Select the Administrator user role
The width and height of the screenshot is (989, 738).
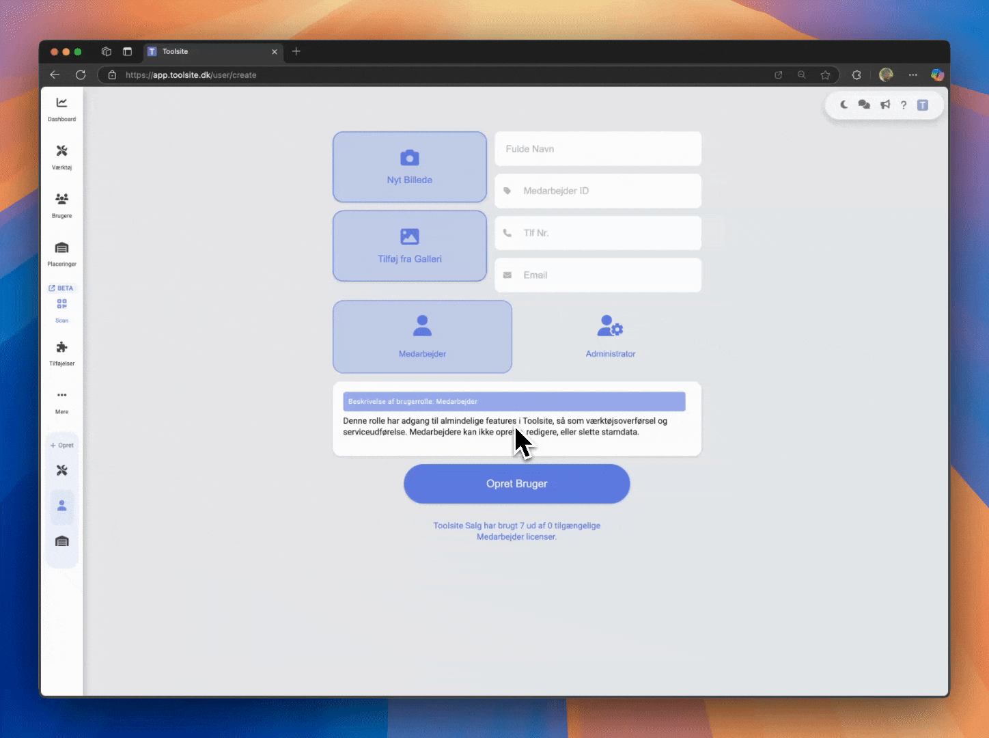(x=610, y=336)
